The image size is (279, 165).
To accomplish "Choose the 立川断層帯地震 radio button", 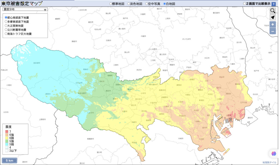I will click(6, 30).
